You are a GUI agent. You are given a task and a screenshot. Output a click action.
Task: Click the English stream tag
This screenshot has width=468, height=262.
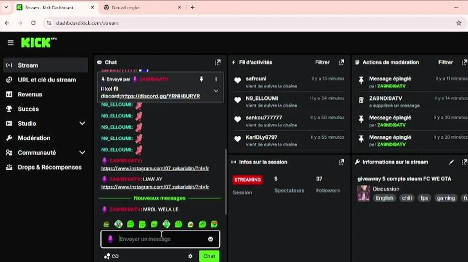click(385, 198)
